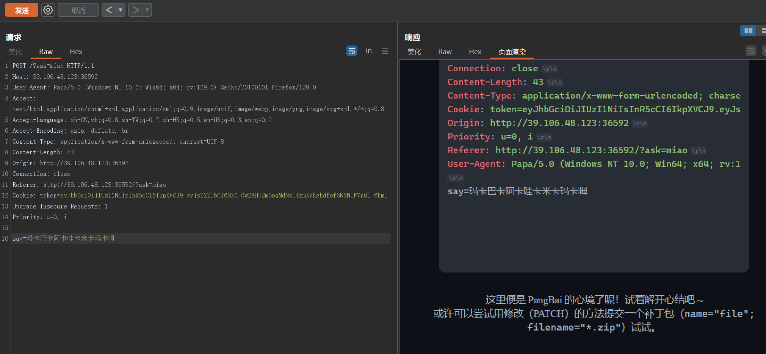Toggle word wrap in the request editor
Image resolution: width=766 pixels, height=354 pixels.
click(352, 51)
